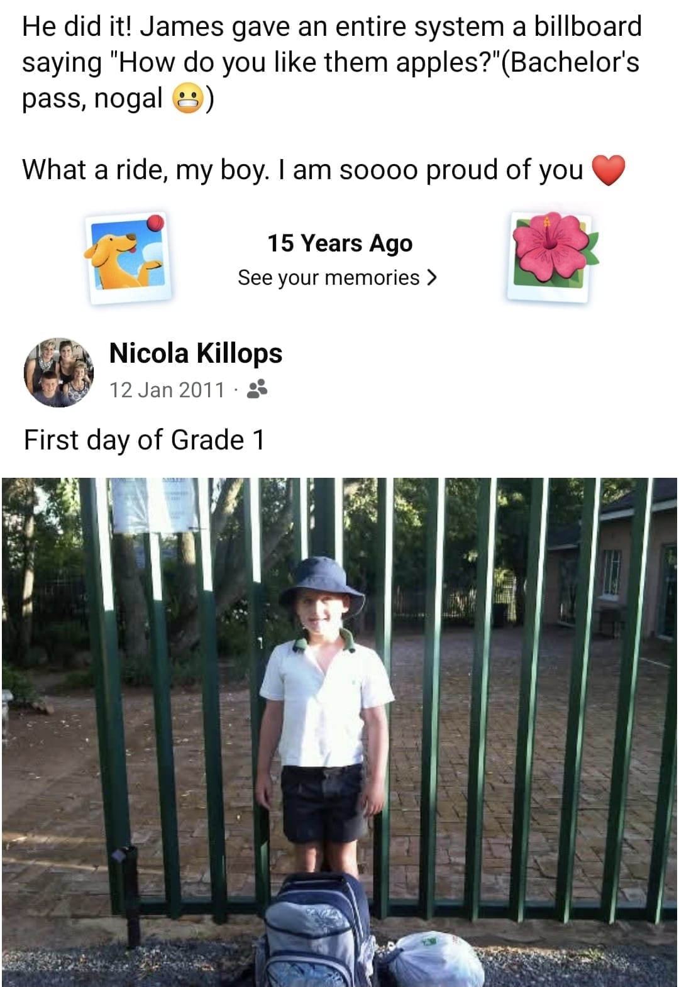This screenshot has height=987, width=679.
Task: Open Nicola Killops profile picture
Action: (x=58, y=372)
